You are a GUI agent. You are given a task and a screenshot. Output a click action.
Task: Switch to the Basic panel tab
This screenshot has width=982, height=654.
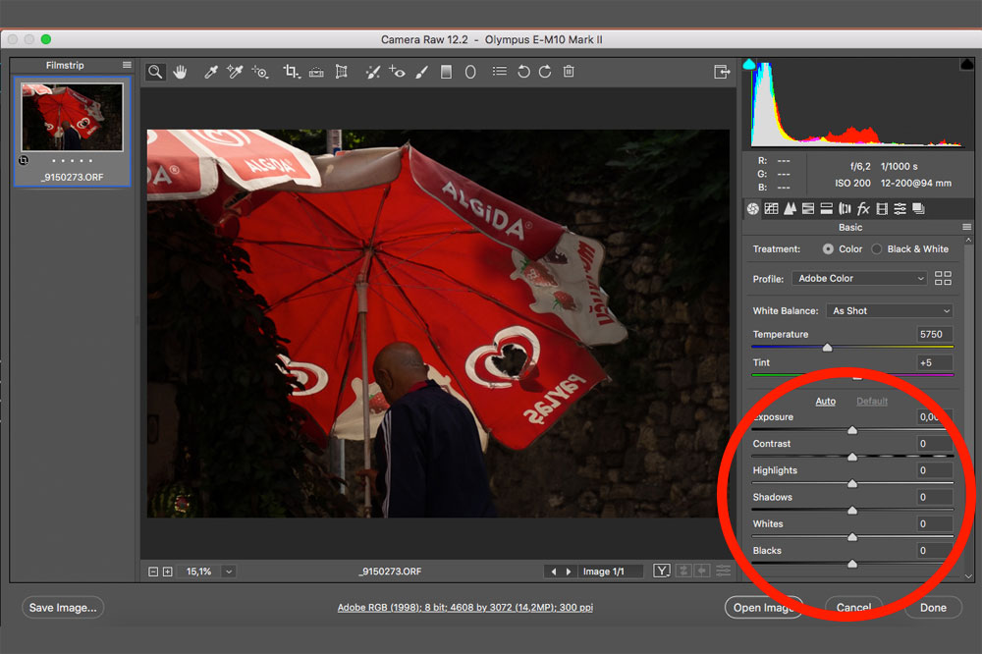tap(753, 208)
